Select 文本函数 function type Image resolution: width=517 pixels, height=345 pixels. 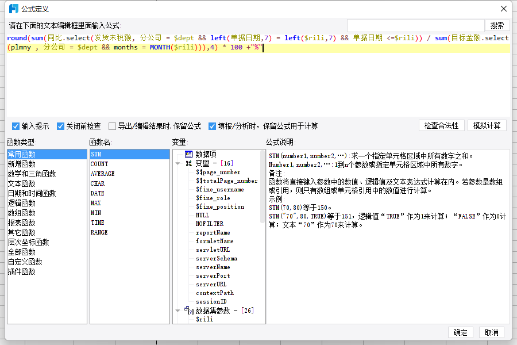[47, 183]
